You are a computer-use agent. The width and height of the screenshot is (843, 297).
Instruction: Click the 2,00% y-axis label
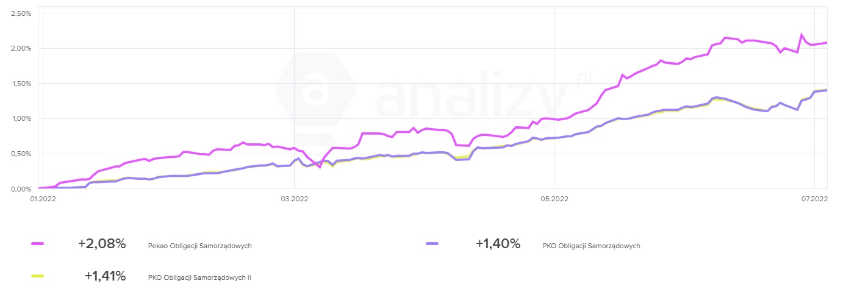pos(21,48)
